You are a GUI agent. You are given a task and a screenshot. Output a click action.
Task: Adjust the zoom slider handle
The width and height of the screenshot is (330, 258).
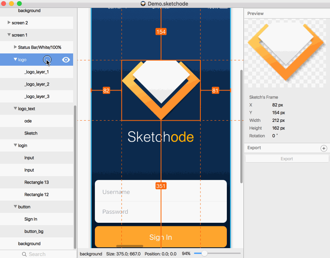pos(204,253)
